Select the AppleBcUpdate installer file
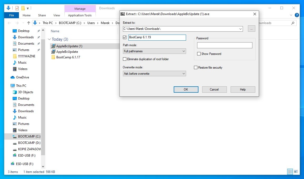 (64, 51)
